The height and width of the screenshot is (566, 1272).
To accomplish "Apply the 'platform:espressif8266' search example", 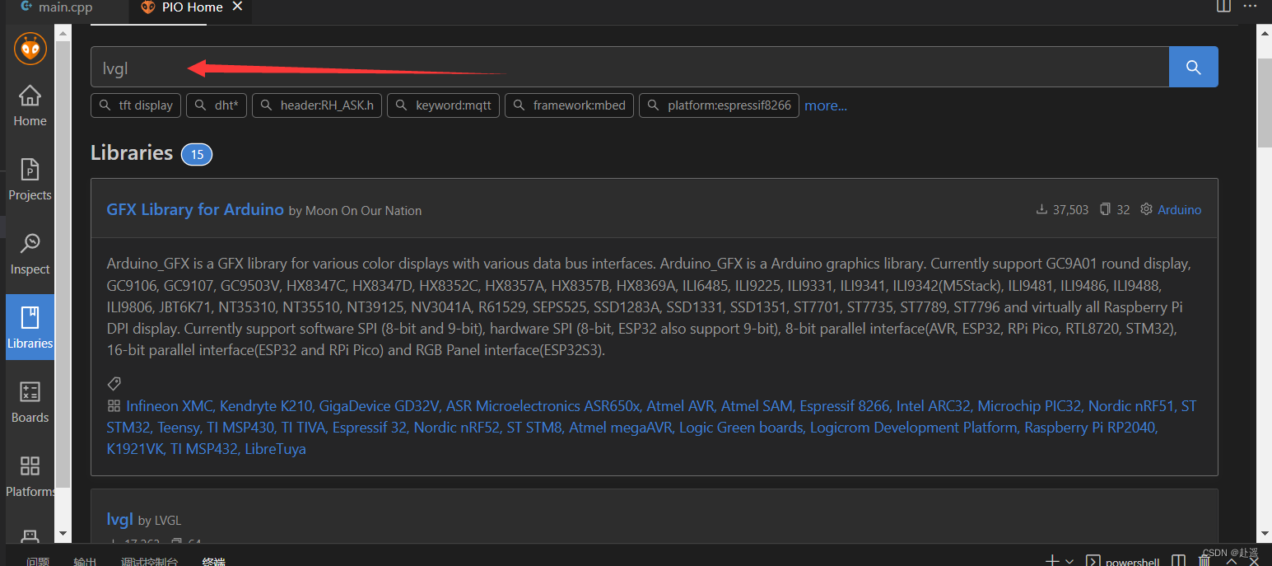I will click(719, 105).
